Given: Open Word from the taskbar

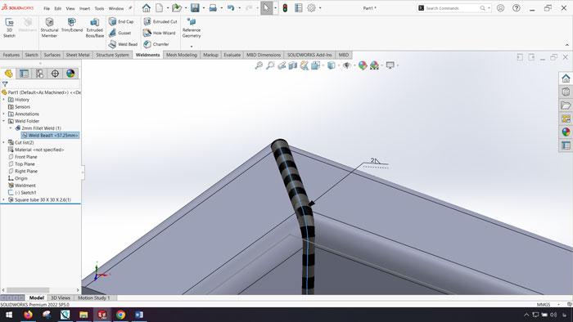Looking at the screenshot, I should tap(139, 315).
